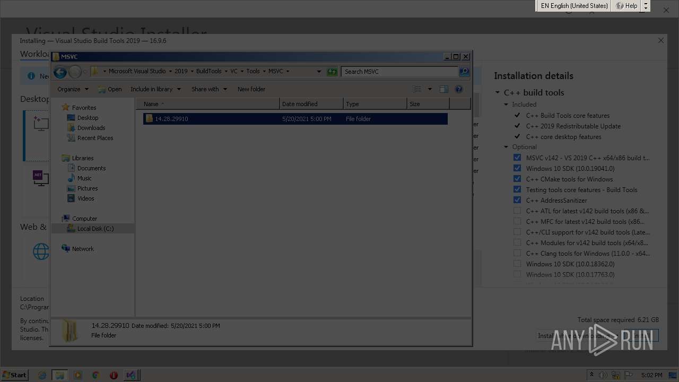The image size is (679, 382).
Task: Collapse the C++ build tools section
Action: coord(498,92)
